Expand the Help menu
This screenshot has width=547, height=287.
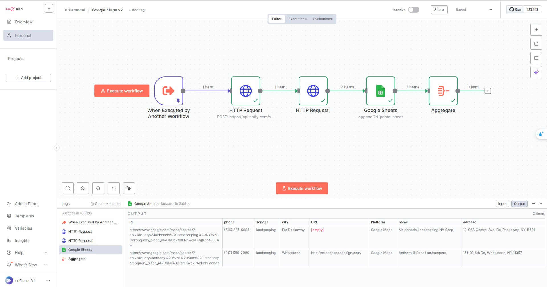point(28,253)
